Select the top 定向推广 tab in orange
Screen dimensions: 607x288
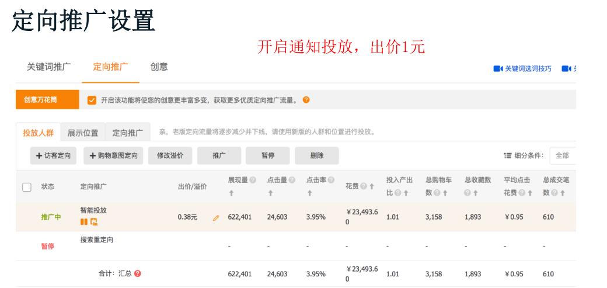[x=110, y=67]
